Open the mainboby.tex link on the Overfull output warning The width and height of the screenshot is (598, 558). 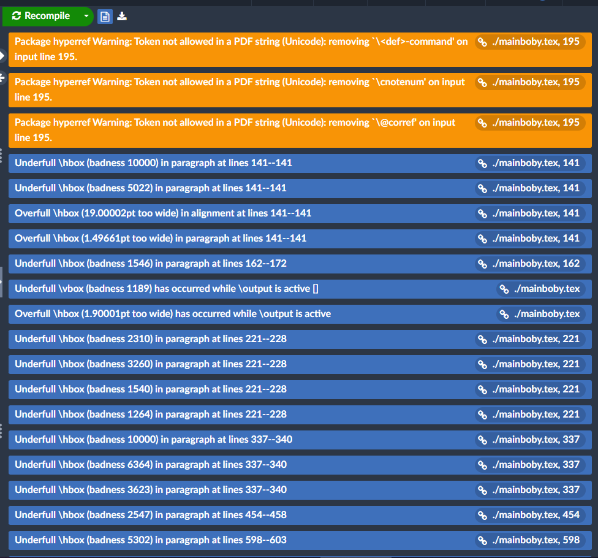click(x=542, y=313)
